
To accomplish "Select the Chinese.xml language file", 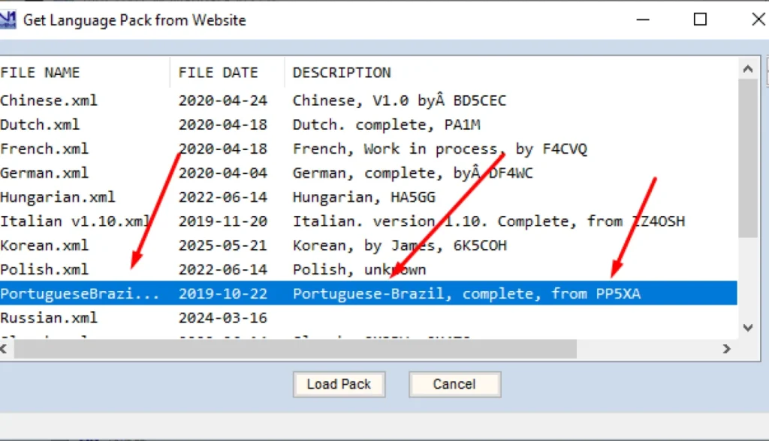I will coord(50,100).
